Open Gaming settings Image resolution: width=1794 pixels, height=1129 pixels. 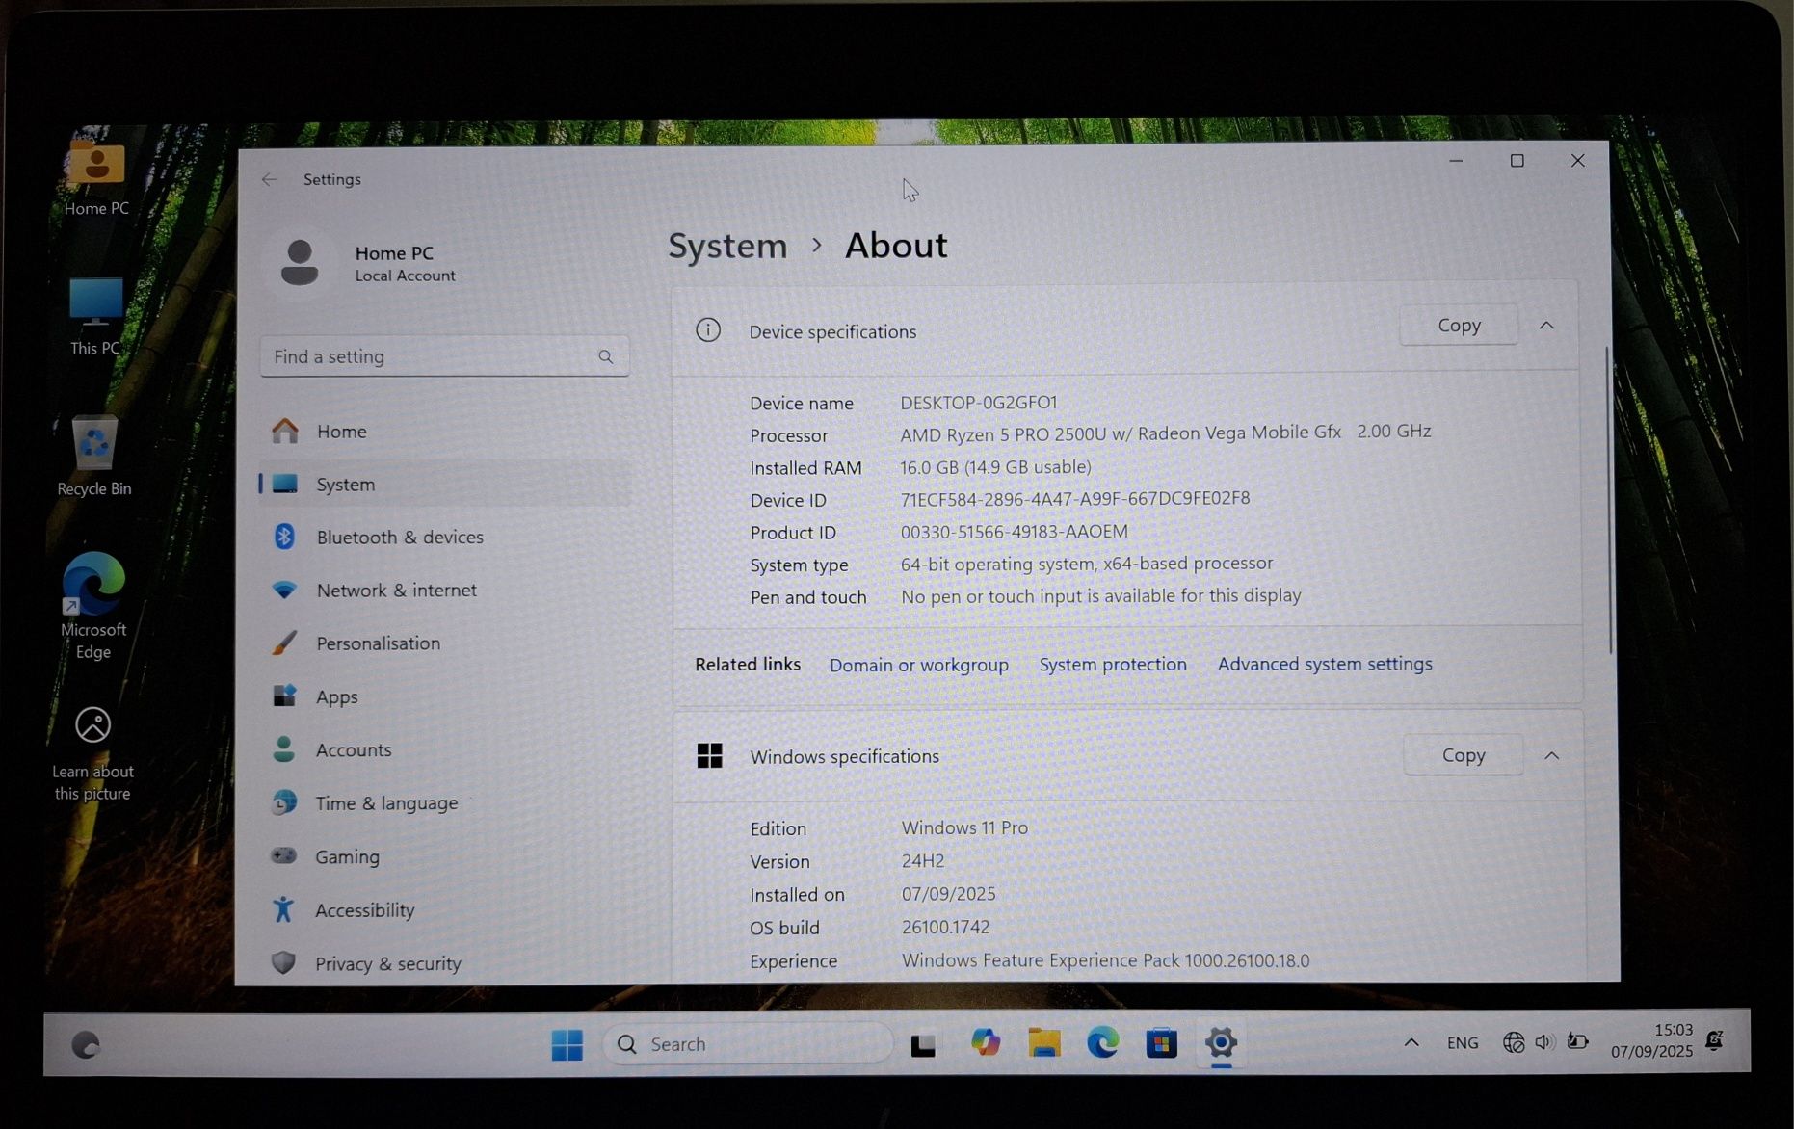[x=445, y=856]
